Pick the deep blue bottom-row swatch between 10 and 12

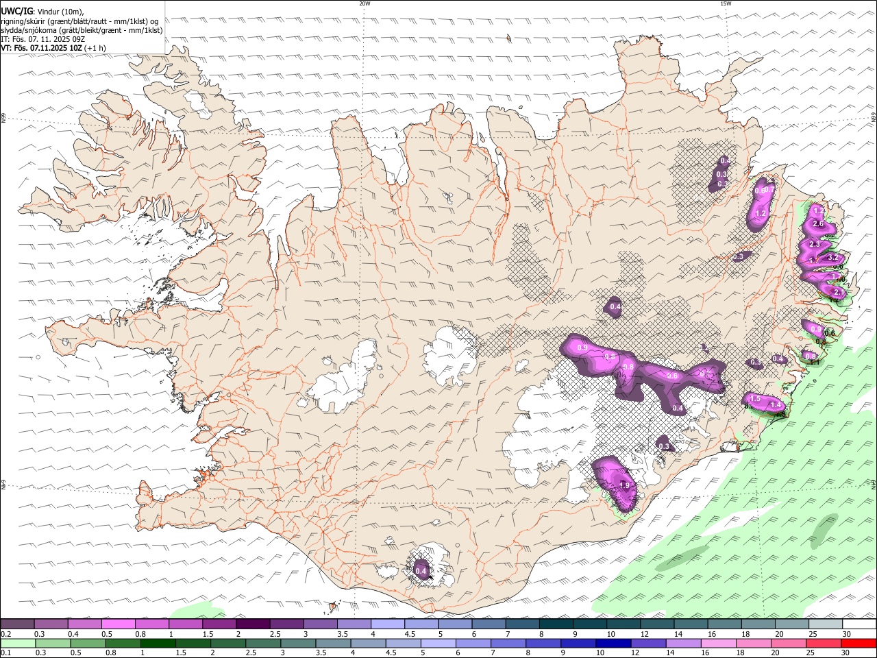(612, 644)
